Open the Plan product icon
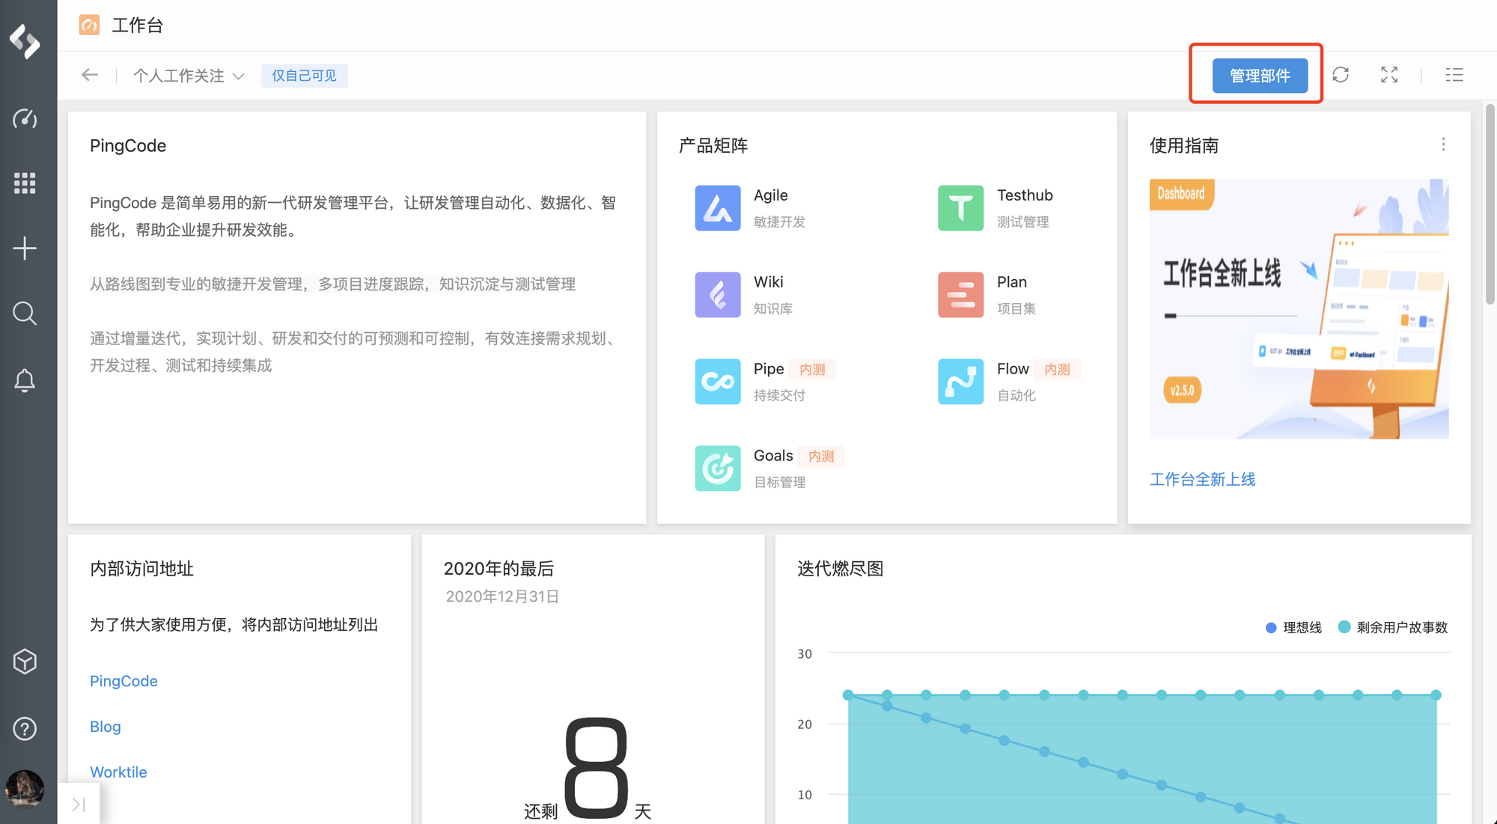The image size is (1497, 824). 960,295
